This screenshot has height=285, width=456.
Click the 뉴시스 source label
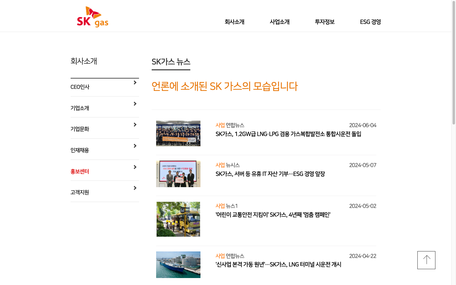(x=233, y=165)
